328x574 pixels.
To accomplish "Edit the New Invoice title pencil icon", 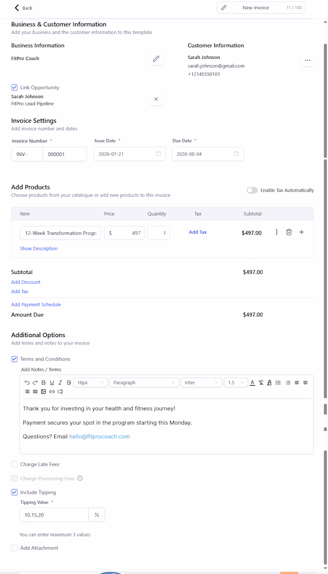I will [x=224, y=8].
